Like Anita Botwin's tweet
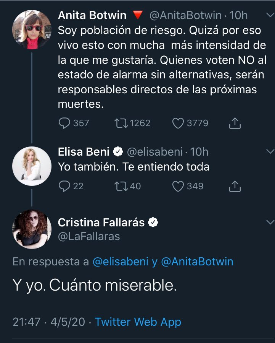The height and width of the screenshot is (343, 275). 178,123
